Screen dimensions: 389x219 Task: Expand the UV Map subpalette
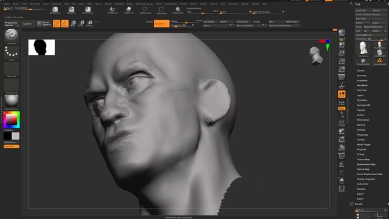pyautogui.click(x=360, y=155)
